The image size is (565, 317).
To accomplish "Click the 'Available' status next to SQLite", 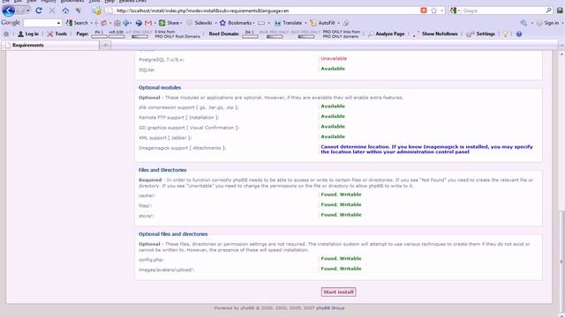I will point(333,69).
